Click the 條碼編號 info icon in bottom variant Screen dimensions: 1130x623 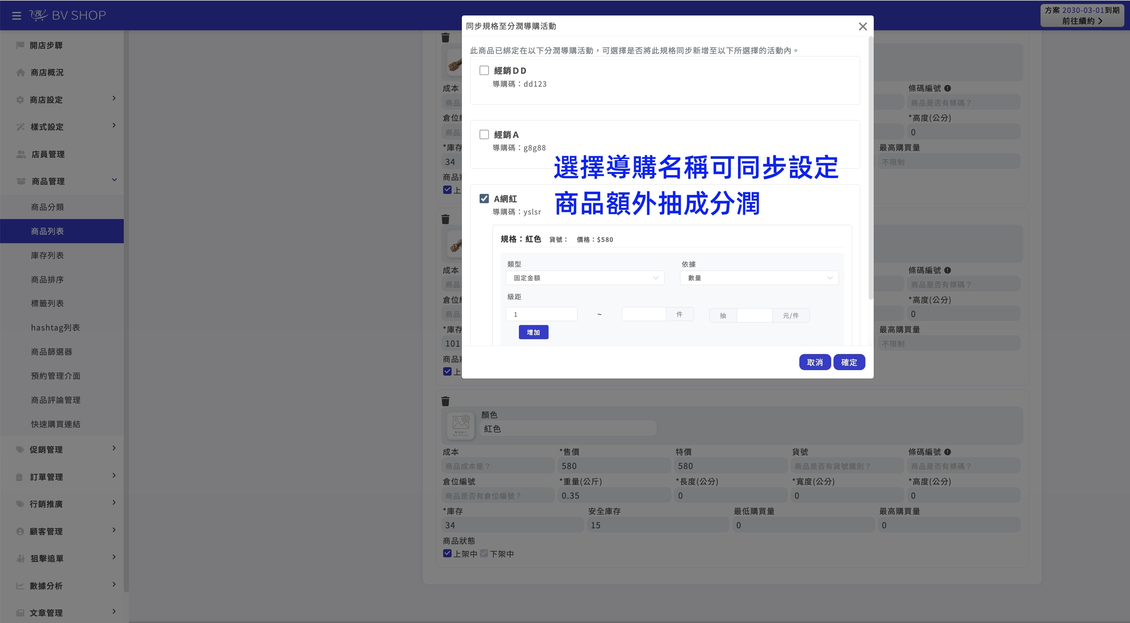(x=948, y=452)
